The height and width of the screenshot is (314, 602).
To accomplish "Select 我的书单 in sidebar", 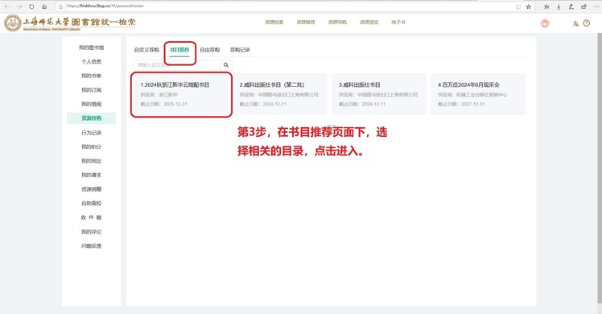I will tap(92, 76).
